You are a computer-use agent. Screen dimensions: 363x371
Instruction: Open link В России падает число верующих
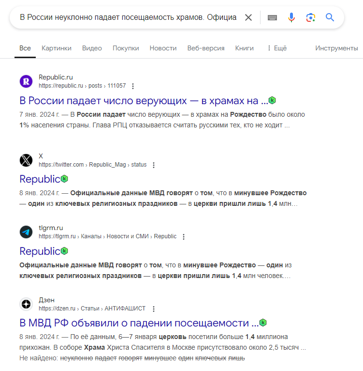(x=144, y=101)
